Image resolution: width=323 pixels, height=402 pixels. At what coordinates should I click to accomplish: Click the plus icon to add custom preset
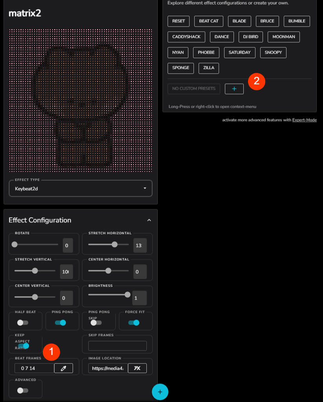tap(234, 89)
